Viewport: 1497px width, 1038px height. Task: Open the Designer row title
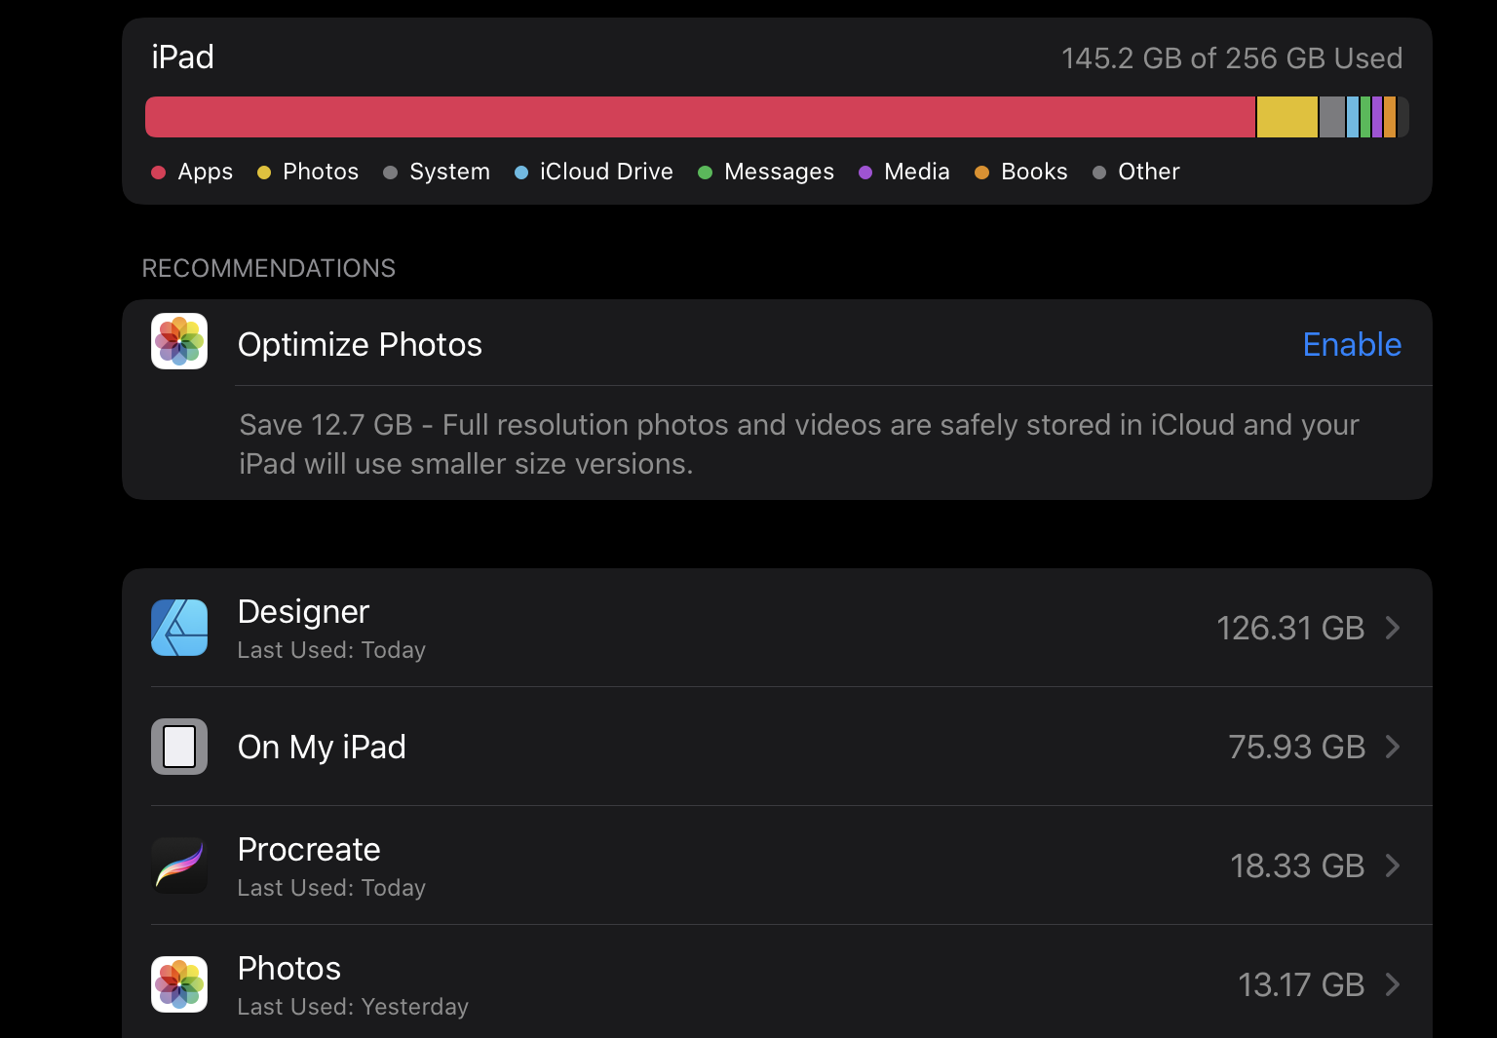303,612
